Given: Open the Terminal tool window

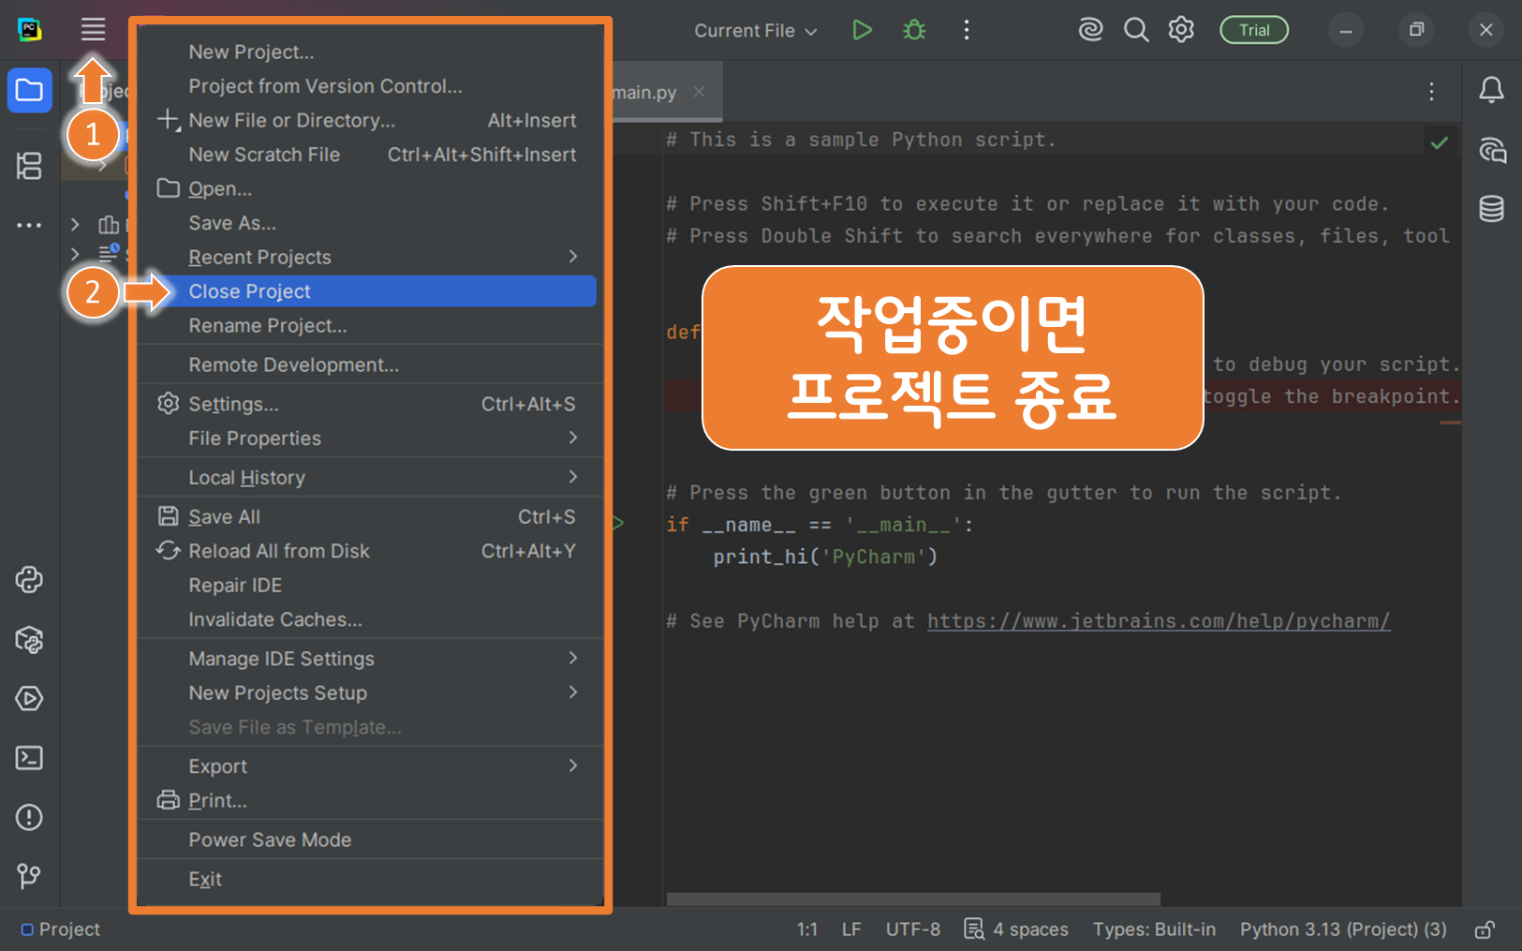Looking at the screenshot, I should click(29, 758).
